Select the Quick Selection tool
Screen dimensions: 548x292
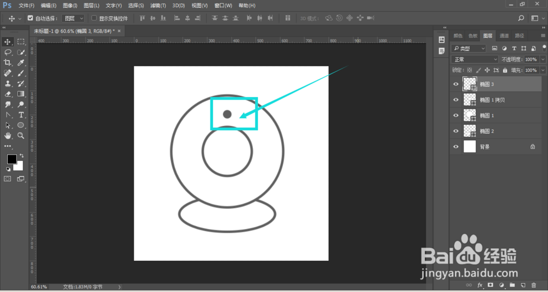(x=21, y=53)
